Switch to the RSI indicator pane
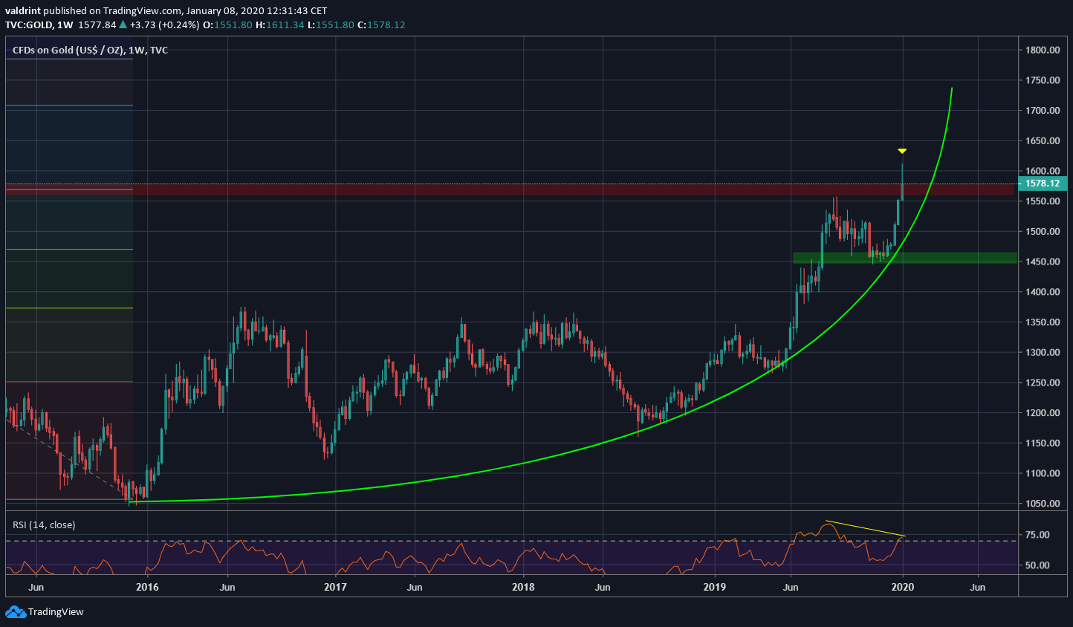The image size is (1073, 627). [520, 553]
